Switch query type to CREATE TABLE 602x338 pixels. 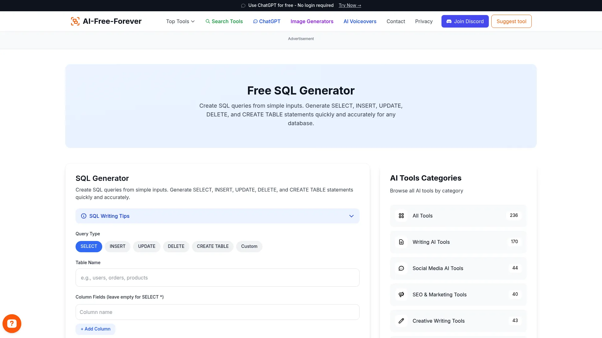[213, 246]
